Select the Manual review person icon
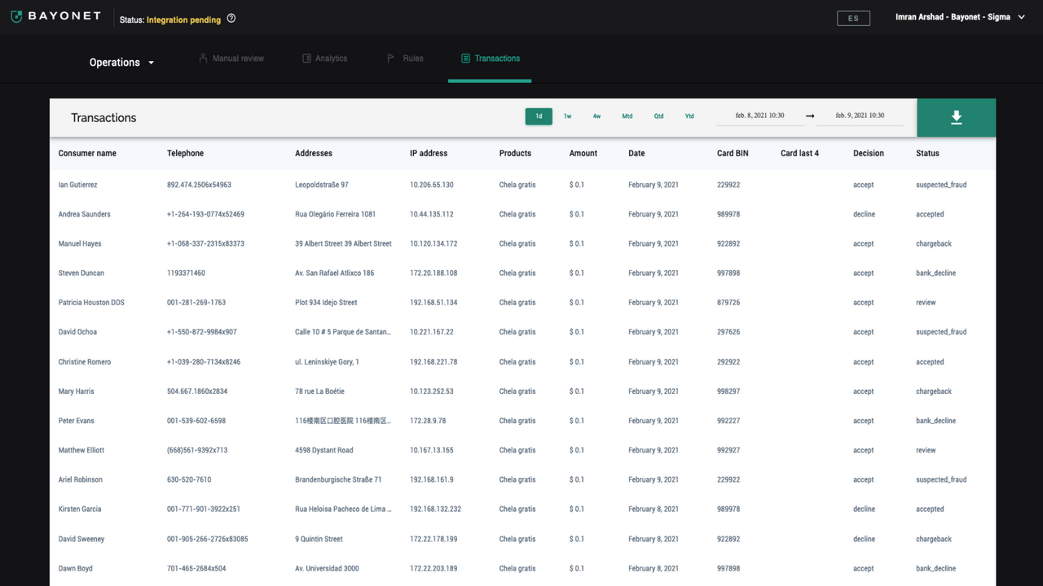Screen dimensions: 1043x586 (202, 58)
